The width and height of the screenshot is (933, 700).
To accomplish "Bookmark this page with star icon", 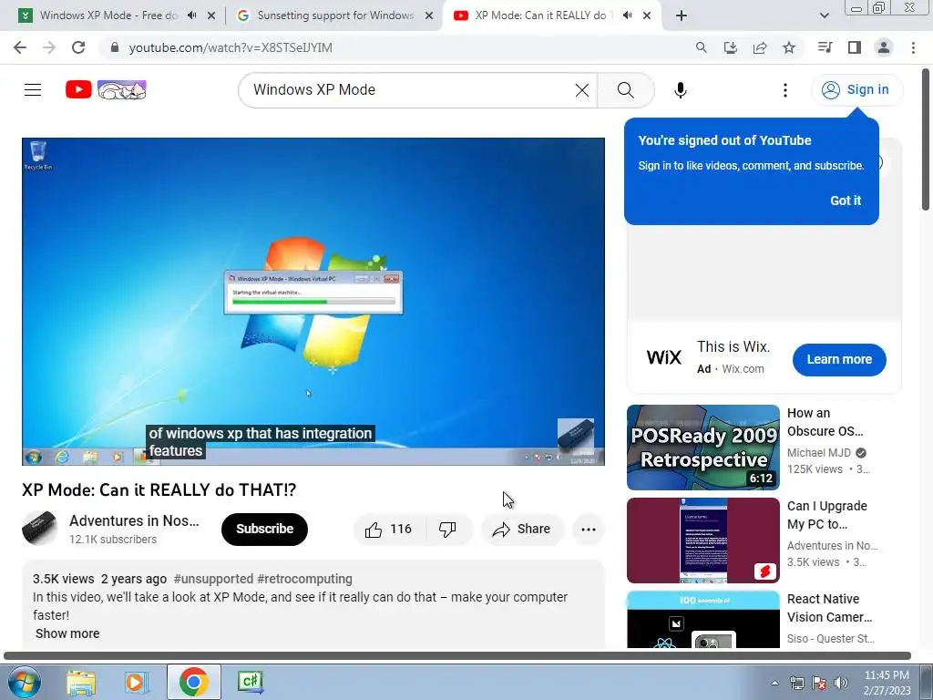I will pyautogui.click(x=789, y=47).
